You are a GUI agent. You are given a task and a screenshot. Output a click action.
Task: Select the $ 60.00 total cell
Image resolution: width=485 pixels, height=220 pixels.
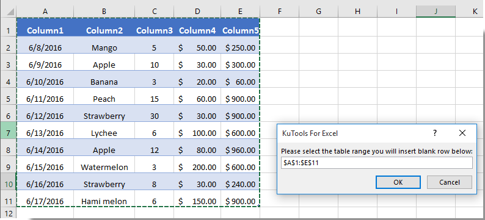click(x=240, y=79)
